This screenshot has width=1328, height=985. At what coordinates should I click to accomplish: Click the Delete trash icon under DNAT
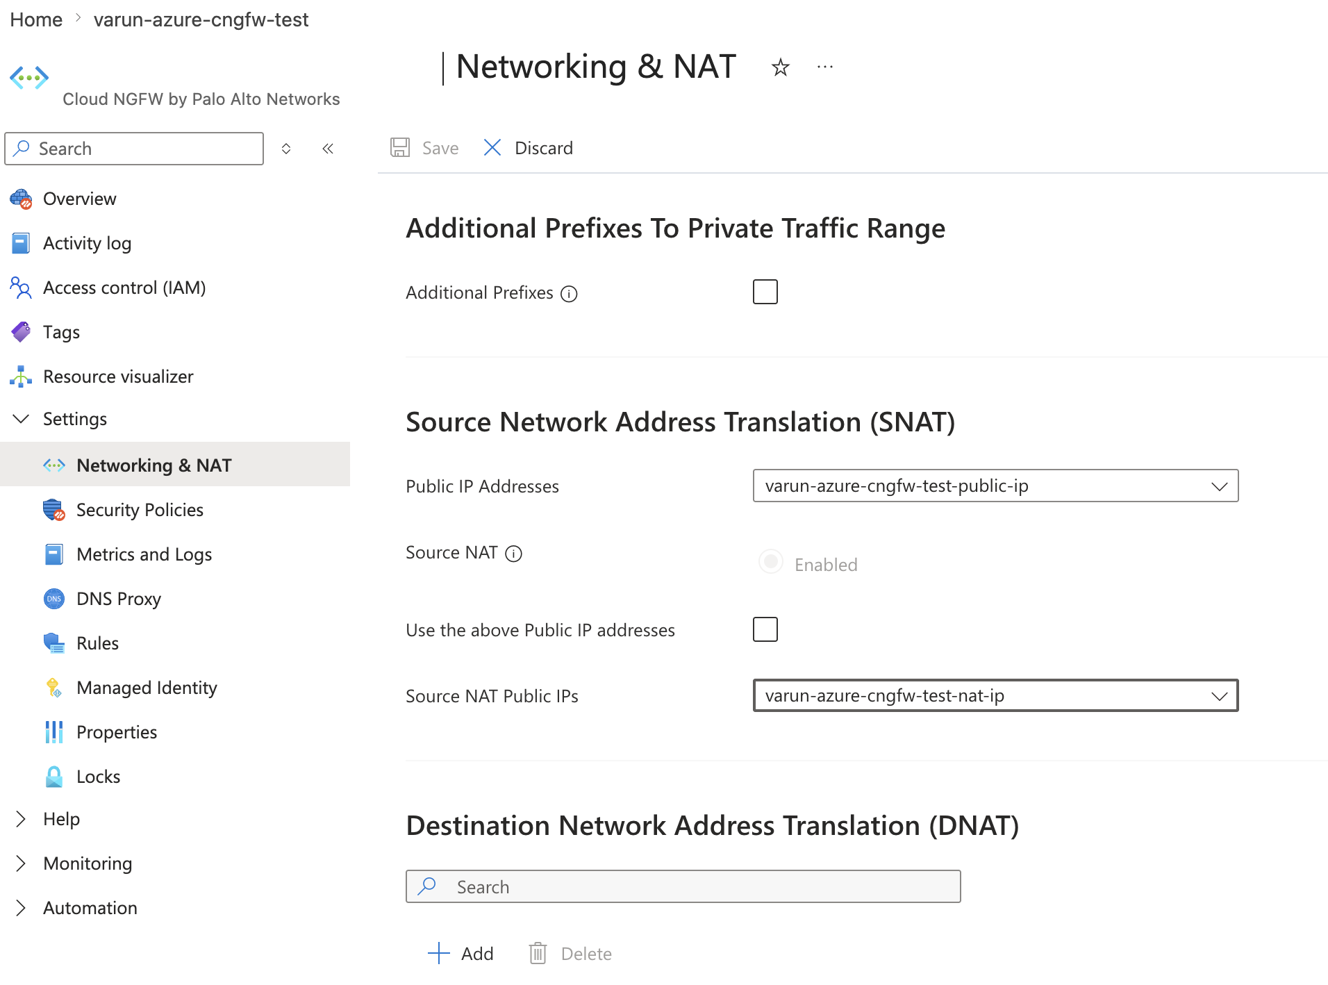point(538,953)
